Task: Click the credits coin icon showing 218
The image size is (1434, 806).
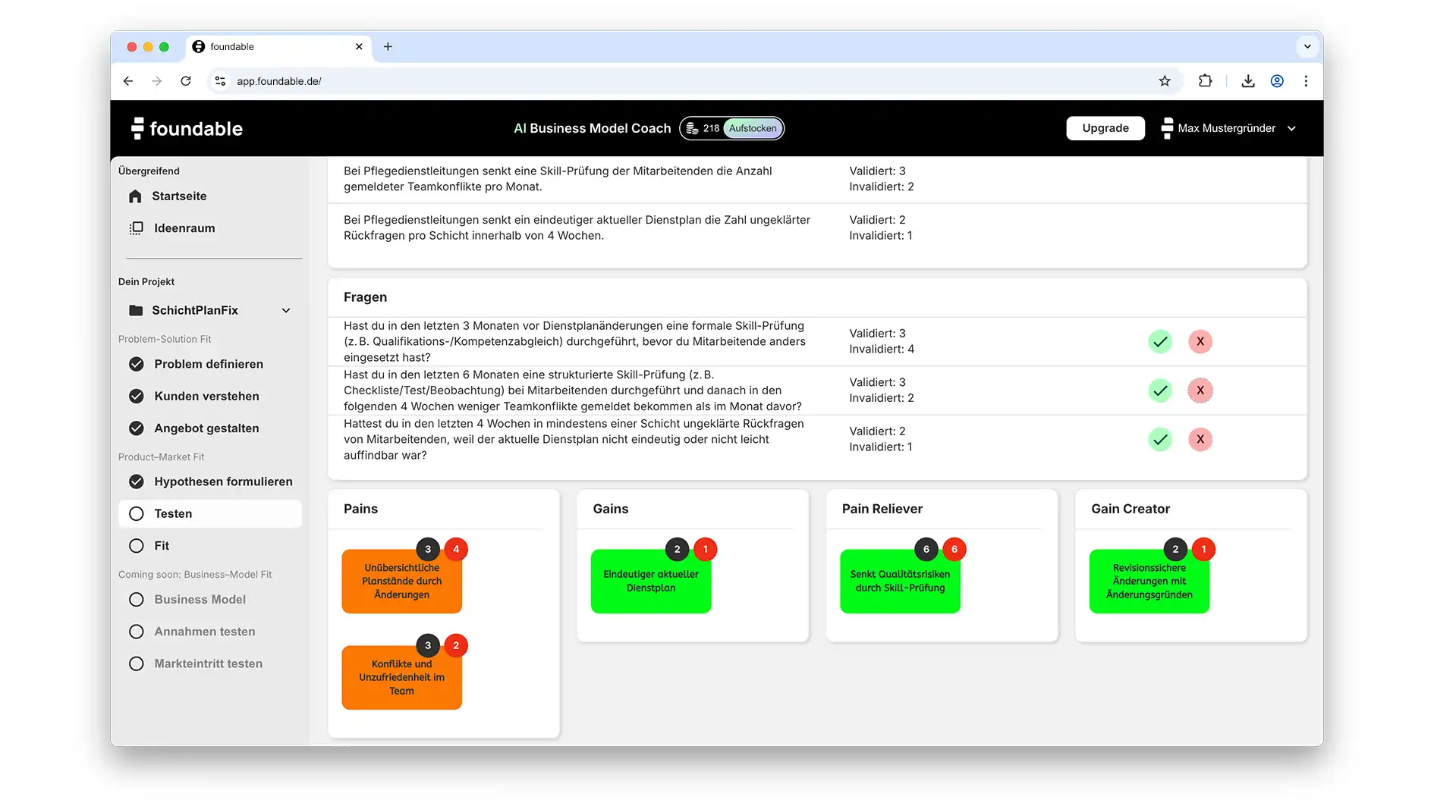Action: 692,128
